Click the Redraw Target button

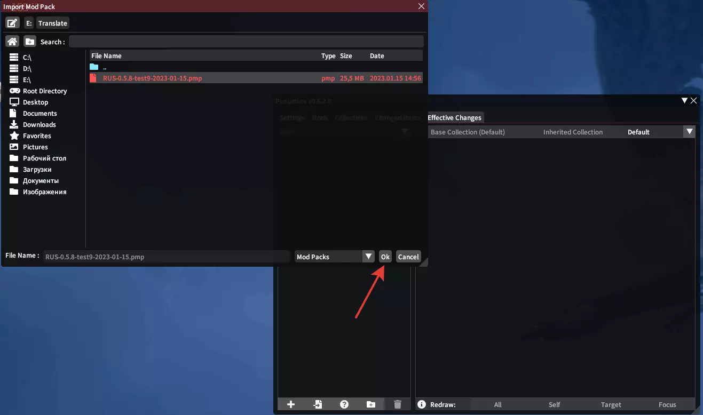611,404
